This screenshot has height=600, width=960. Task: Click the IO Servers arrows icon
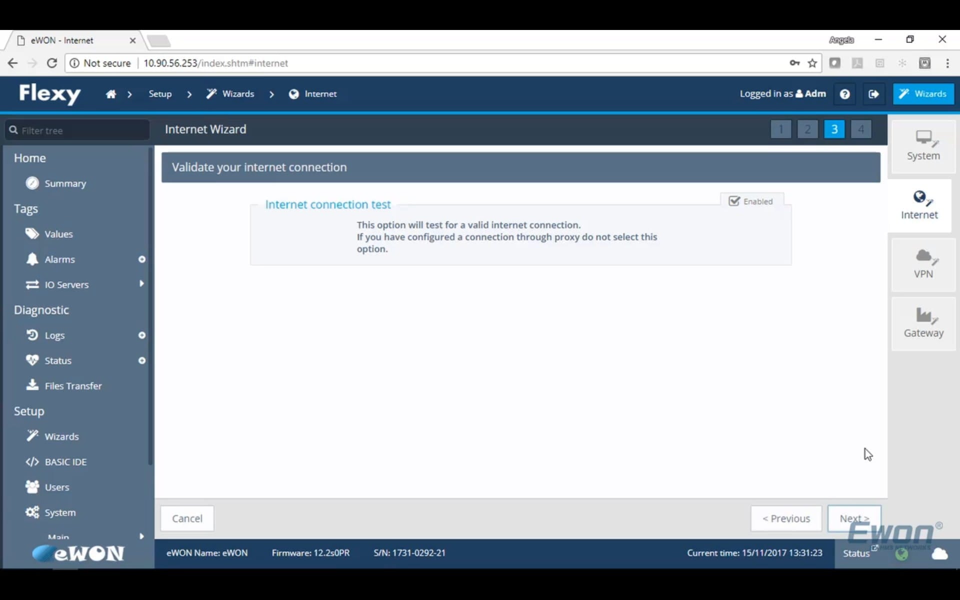pyautogui.click(x=32, y=284)
